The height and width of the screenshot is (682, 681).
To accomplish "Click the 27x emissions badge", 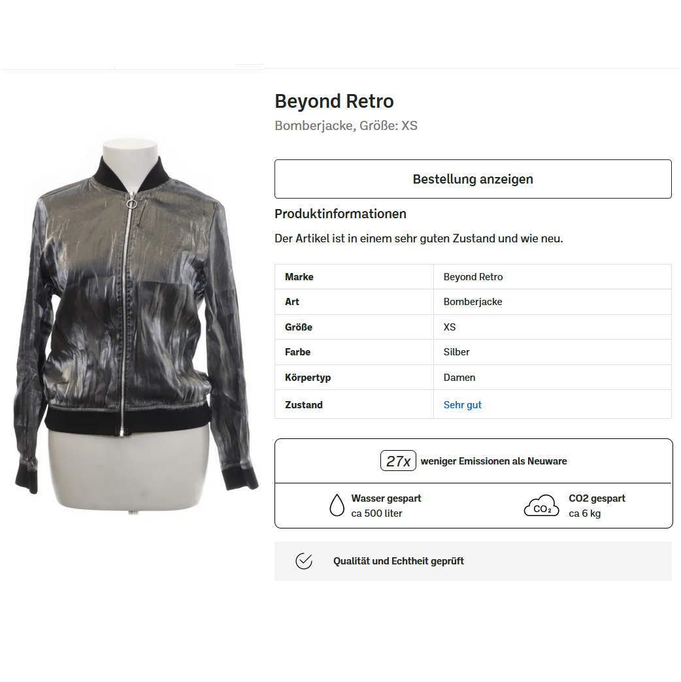I will tap(398, 461).
